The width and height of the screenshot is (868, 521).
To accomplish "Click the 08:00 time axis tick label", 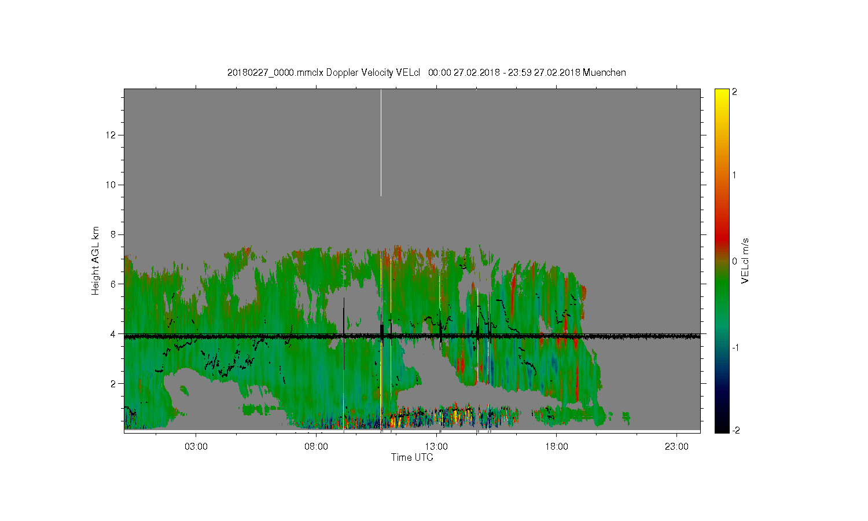I will (x=317, y=447).
